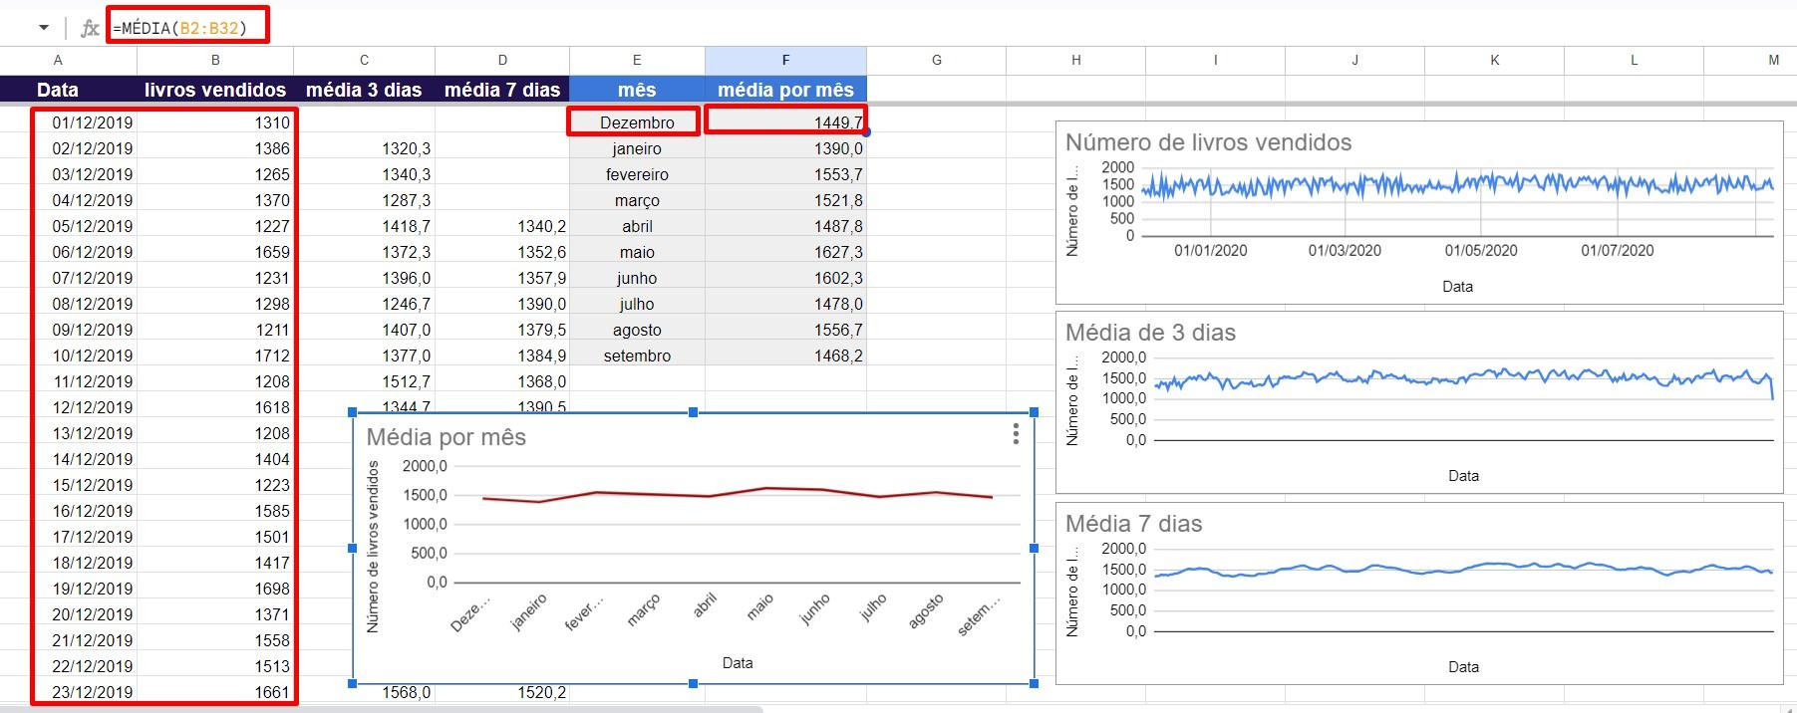Select the maio cell
This screenshot has width=1797, height=713.
click(x=637, y=252)
